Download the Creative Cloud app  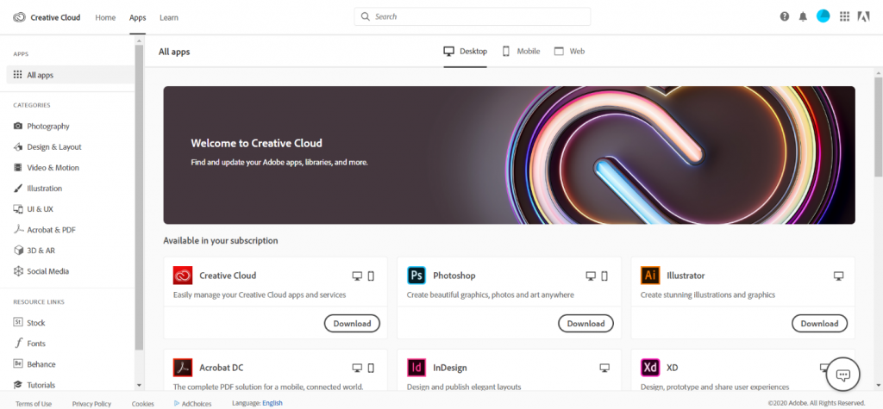352,324
